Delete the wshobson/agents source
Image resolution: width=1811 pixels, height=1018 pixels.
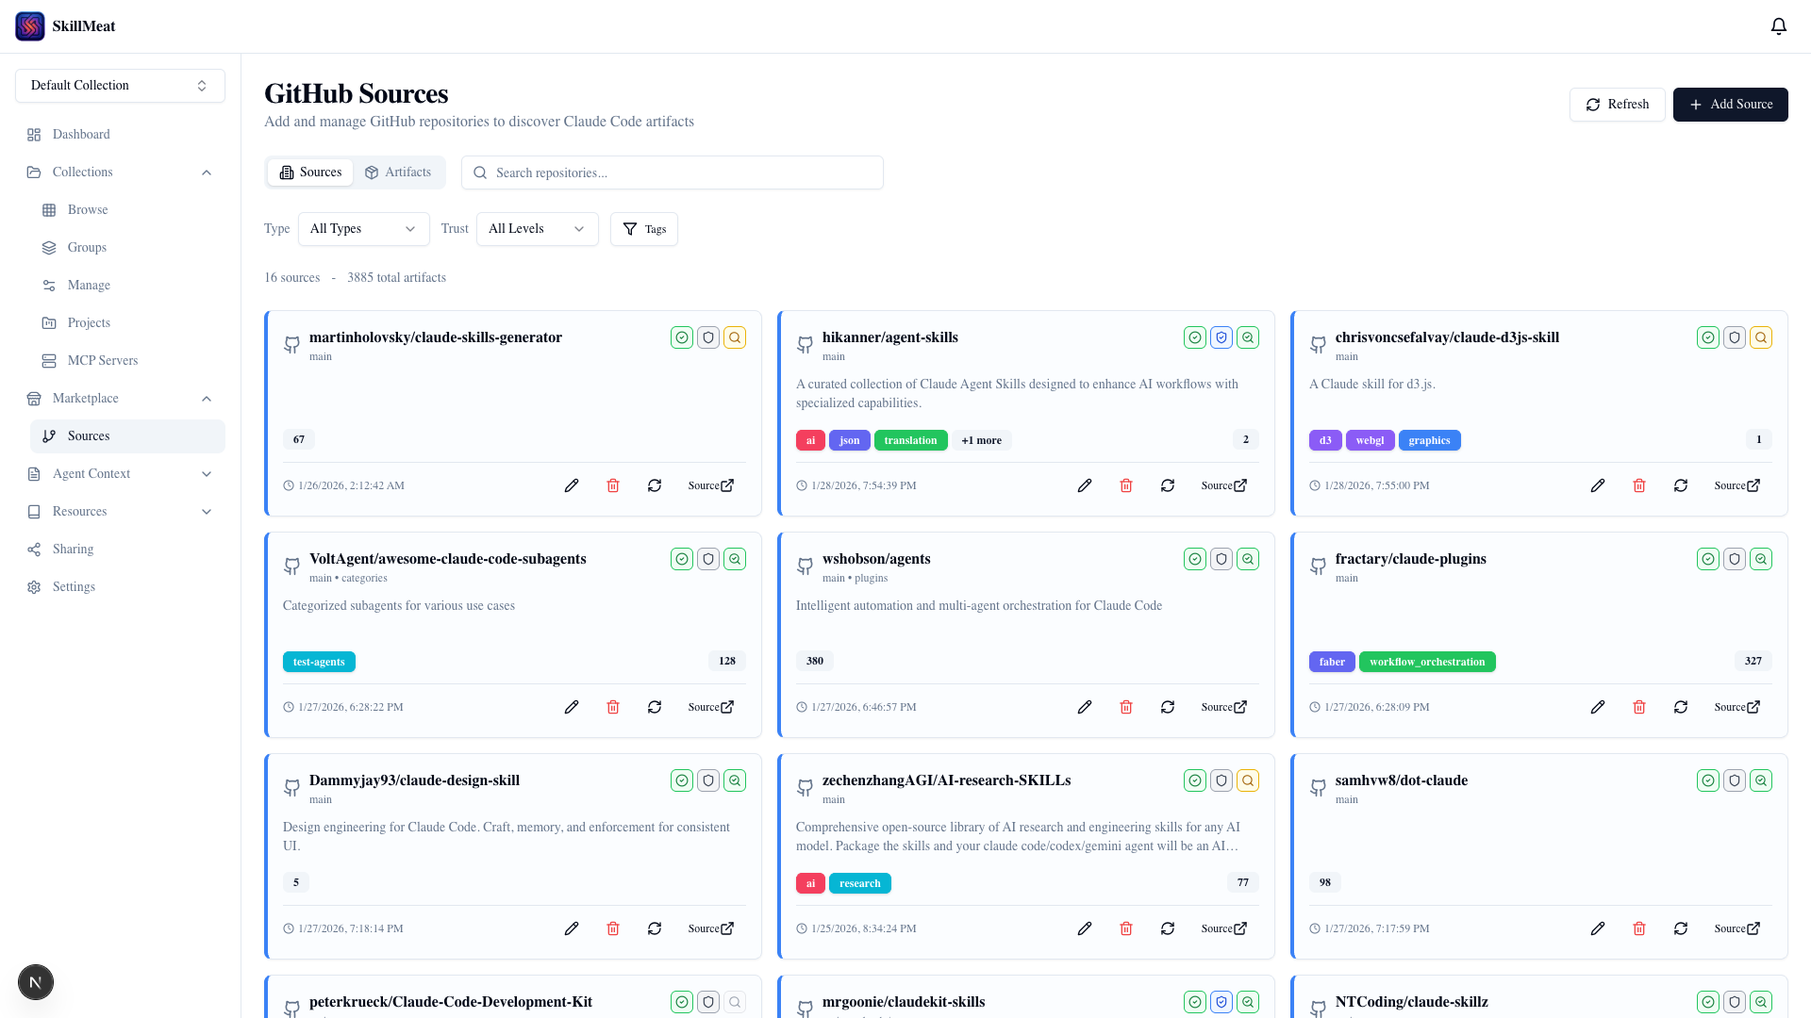[1126, 707]
